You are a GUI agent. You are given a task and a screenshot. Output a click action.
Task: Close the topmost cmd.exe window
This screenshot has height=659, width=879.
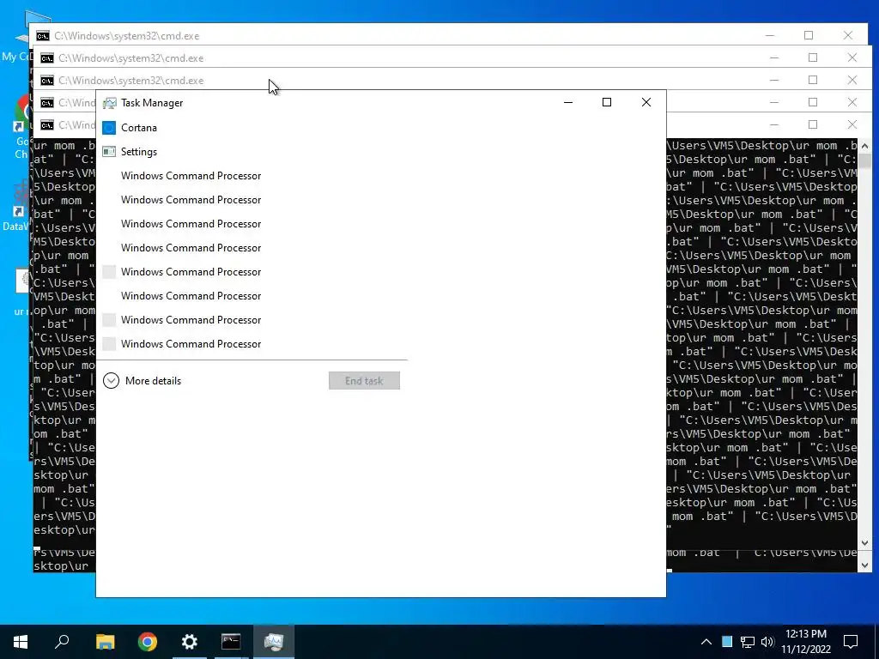tap(848, 36)
